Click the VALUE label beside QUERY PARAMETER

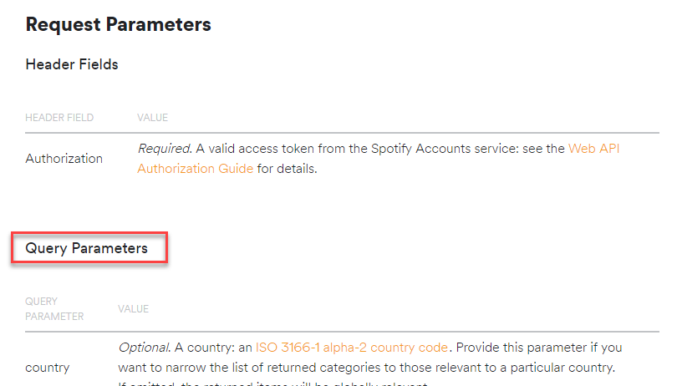click(x=134, y=309)
